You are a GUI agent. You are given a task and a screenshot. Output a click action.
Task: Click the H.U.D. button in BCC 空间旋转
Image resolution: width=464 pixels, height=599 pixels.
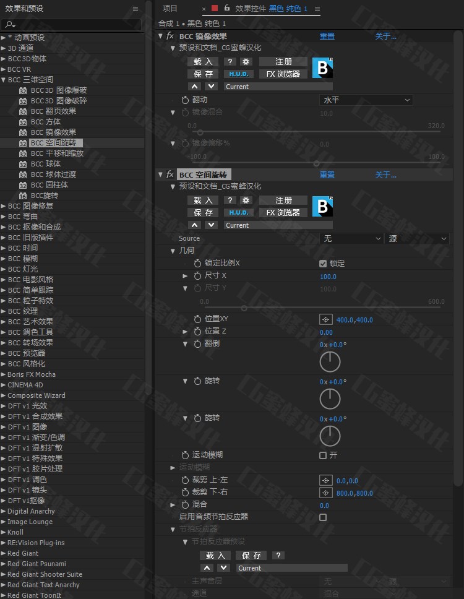tap(239, 212)
